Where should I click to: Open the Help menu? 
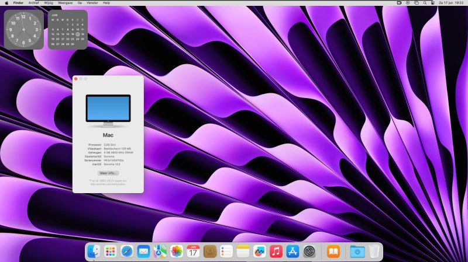click(x=106, y=3)
